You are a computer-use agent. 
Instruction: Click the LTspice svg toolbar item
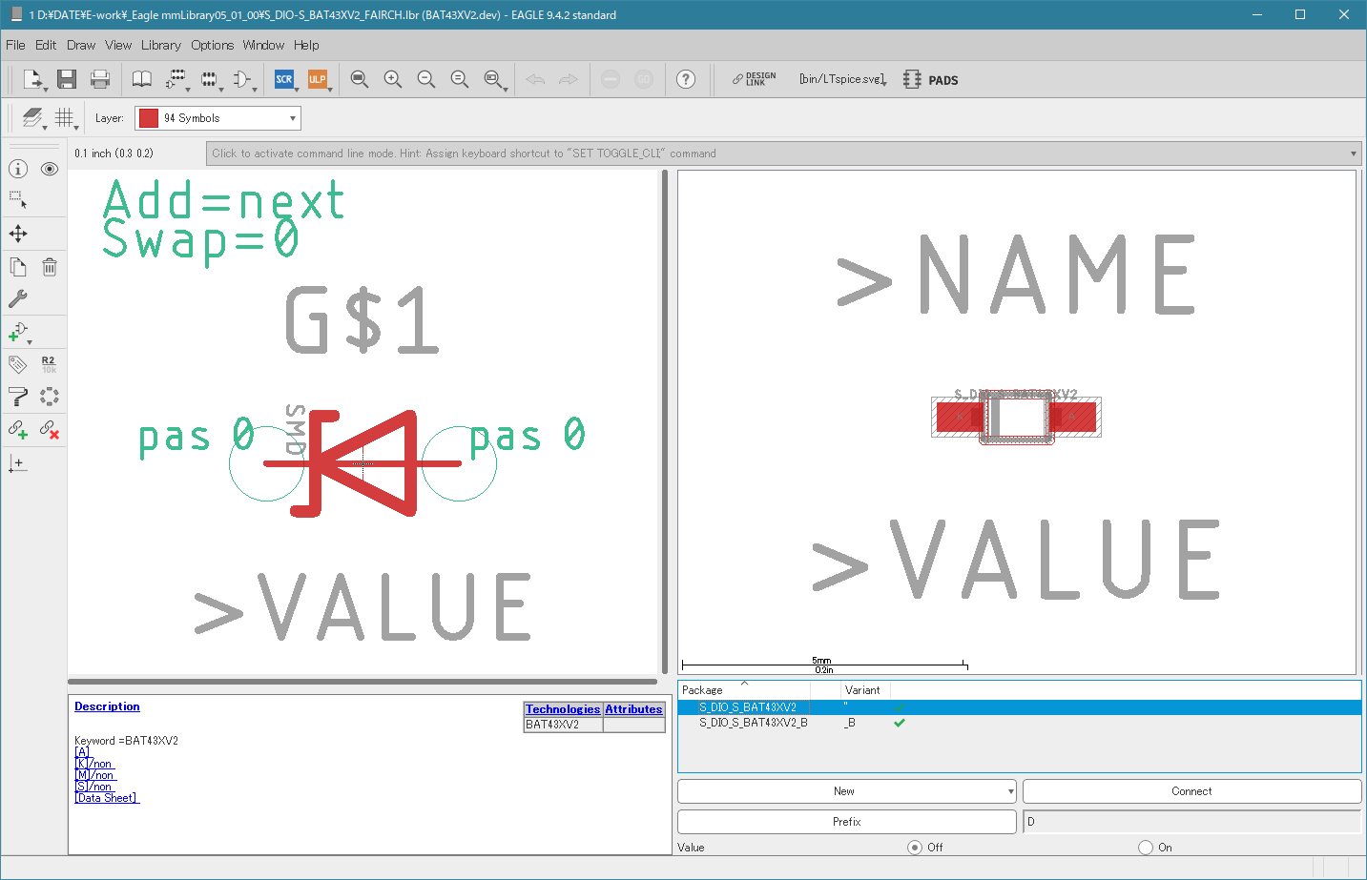pyautogui.click(x=842, y=79)
